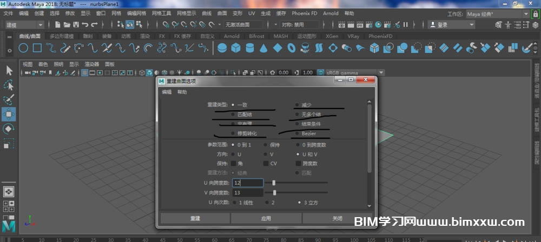Click the NURBS square shelf icon
The width and height of the screenshot is (541, 242).
click(x=37, y=48)
